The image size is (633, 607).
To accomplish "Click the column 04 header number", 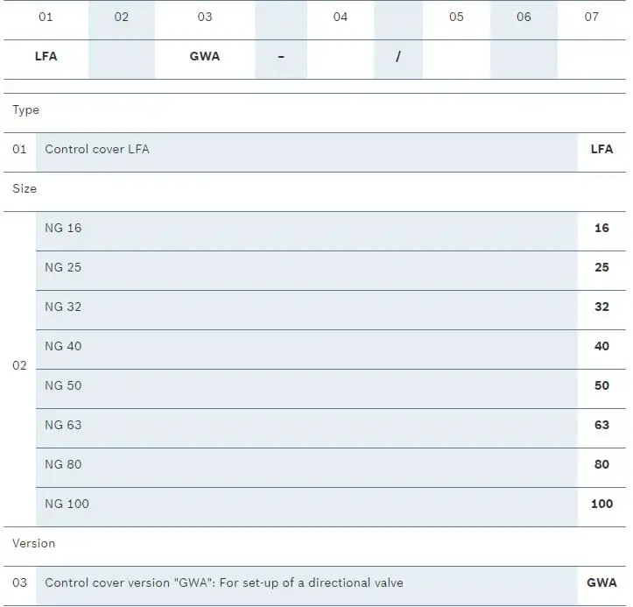I will click(341, 17).
